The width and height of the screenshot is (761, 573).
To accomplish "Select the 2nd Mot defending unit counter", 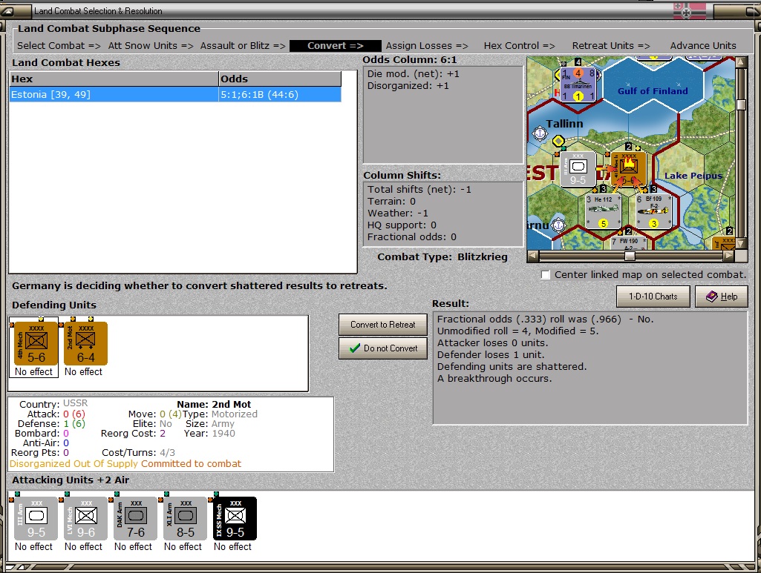I will (x=85, y=343).
